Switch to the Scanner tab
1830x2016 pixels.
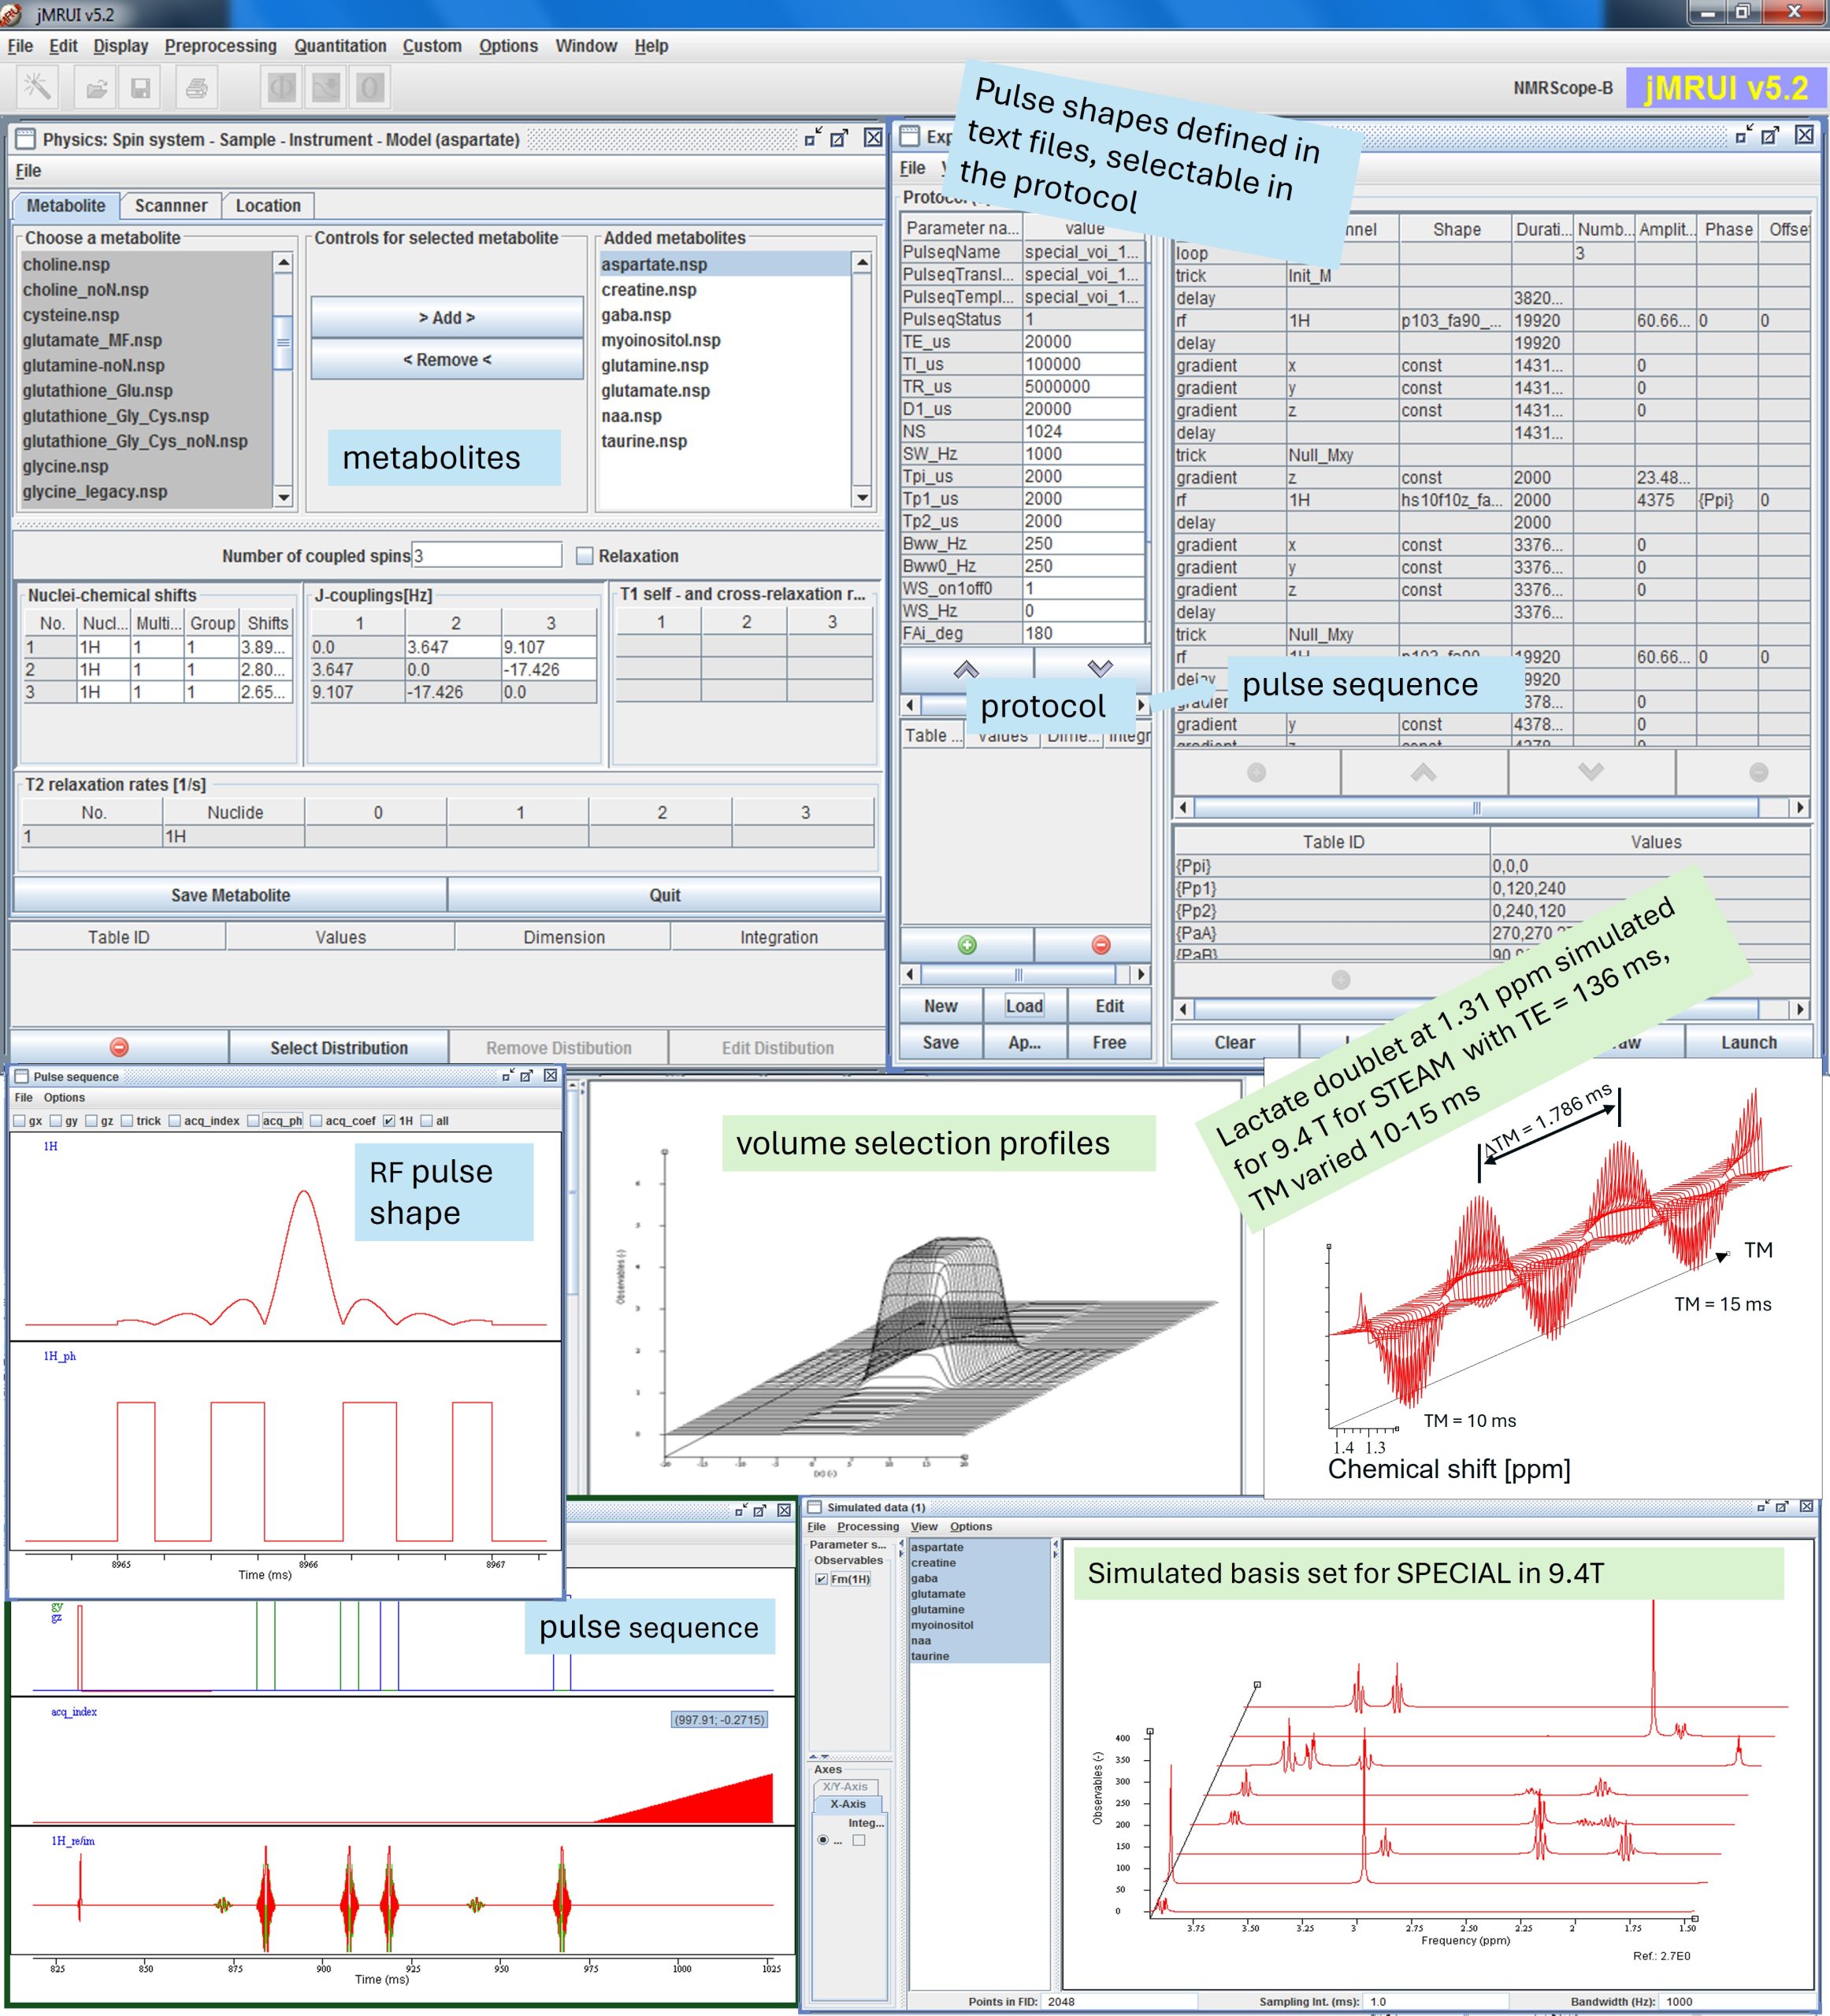170,206
